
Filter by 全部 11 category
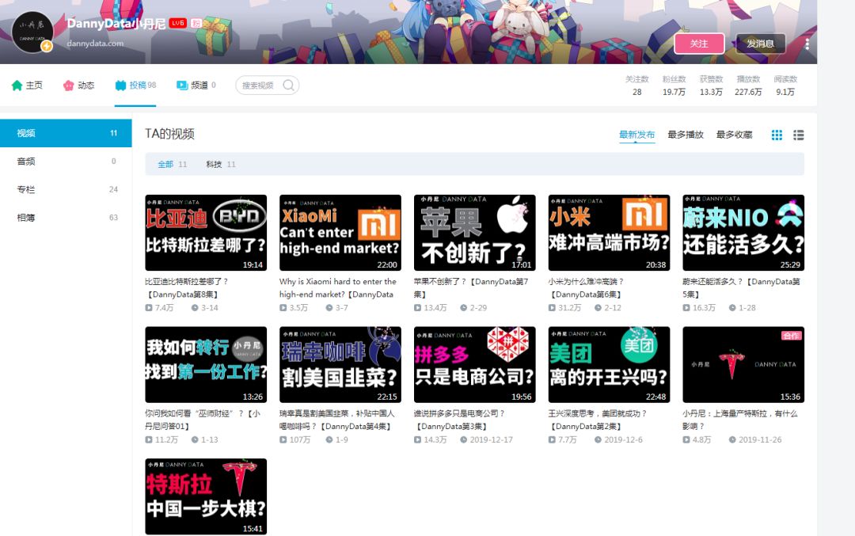(173, 164)
